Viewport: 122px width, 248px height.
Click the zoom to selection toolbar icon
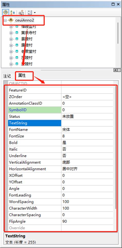pos(21,12)
